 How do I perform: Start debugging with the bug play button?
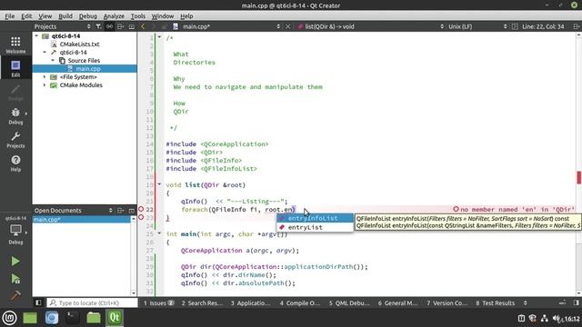point(15,279)
